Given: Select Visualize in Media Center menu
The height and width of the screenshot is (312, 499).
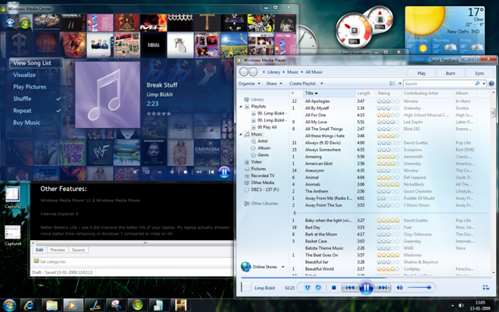Looking at the screenshot, I should point(24,75).
